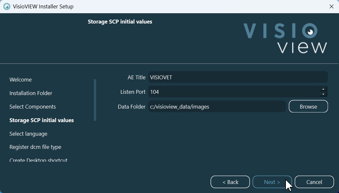Viewport: 339px width, 193px height.
Task: Choose the Register dcm file type step
Action: (x=35, y=147)
